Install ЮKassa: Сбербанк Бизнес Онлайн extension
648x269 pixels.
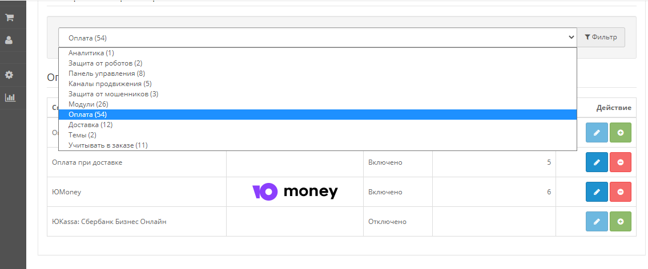(x=621, y=222)
